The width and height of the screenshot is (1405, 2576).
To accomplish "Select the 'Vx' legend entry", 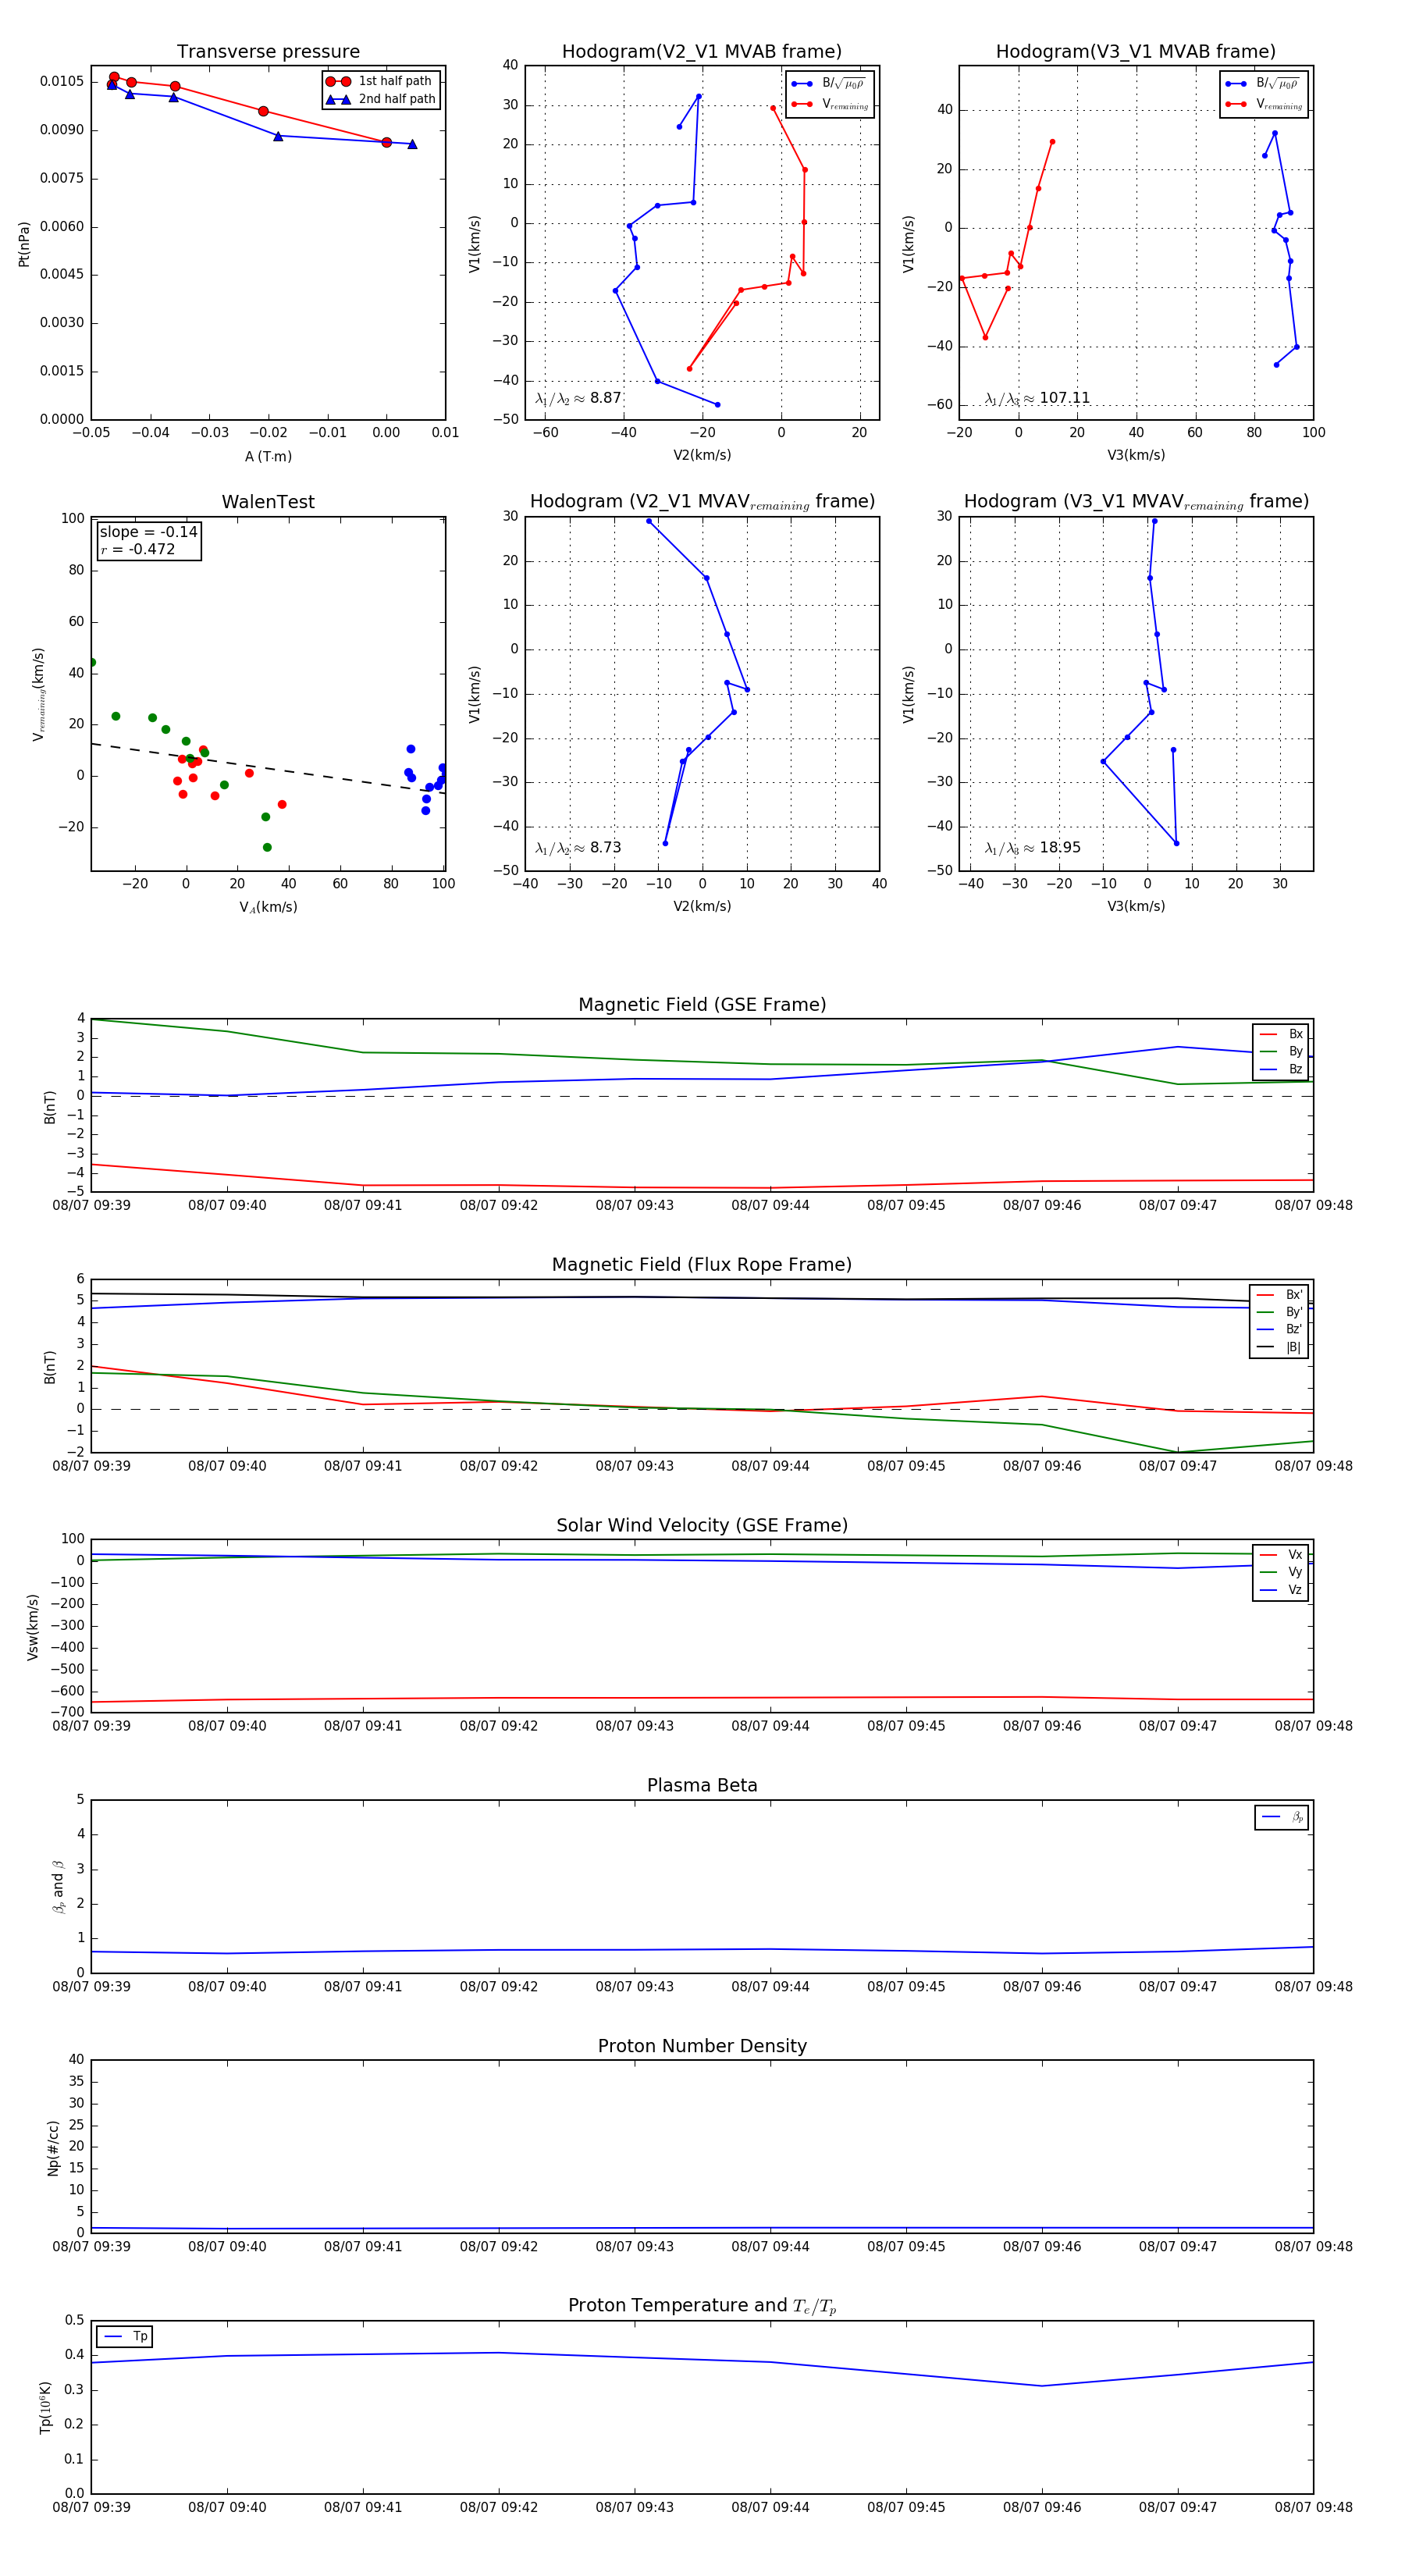I will [x=1281, y=1554].
